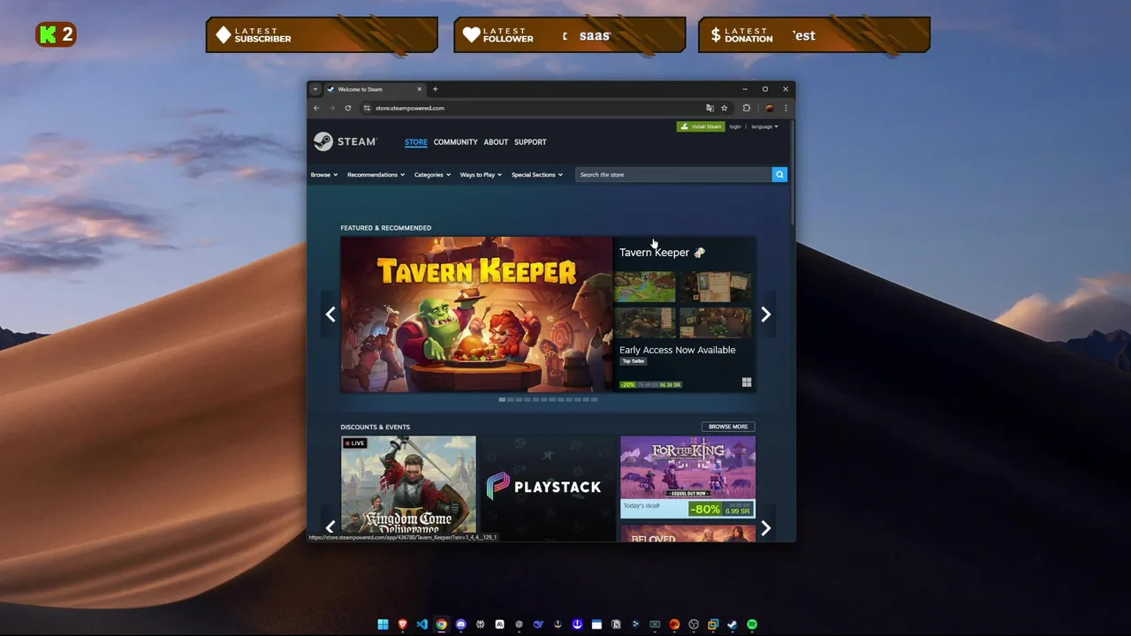
Task: Click the login link
Action: pos(735,126)
